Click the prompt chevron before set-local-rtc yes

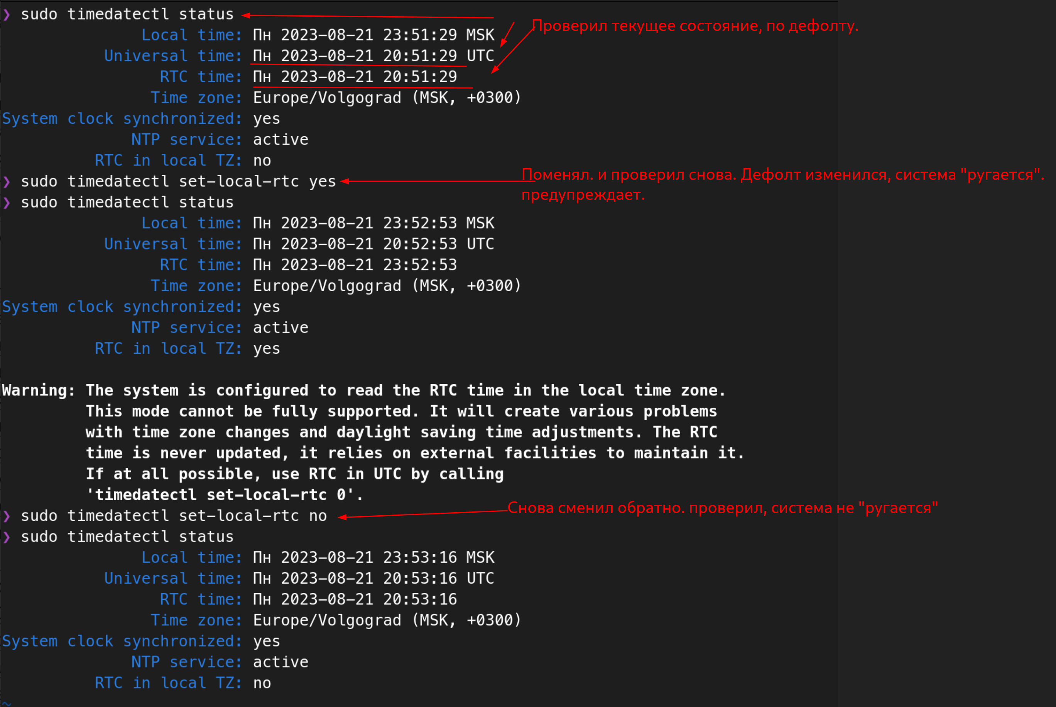(6, 182)
